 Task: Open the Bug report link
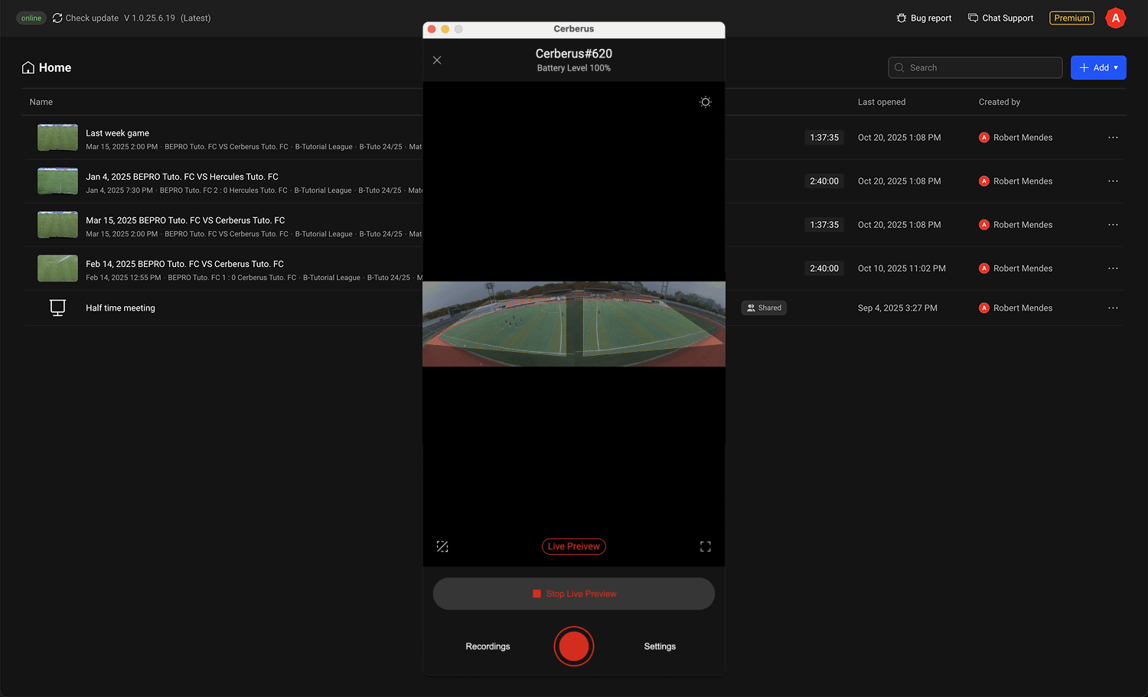(924, 18)
